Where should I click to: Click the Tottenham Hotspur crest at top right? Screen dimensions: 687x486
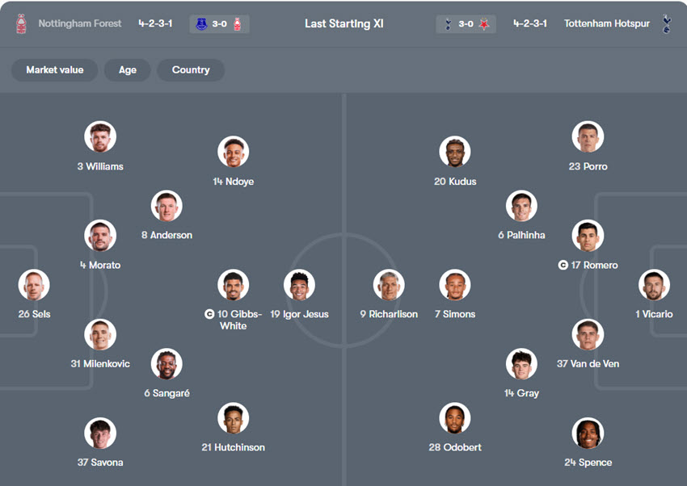tap(666, 23)
